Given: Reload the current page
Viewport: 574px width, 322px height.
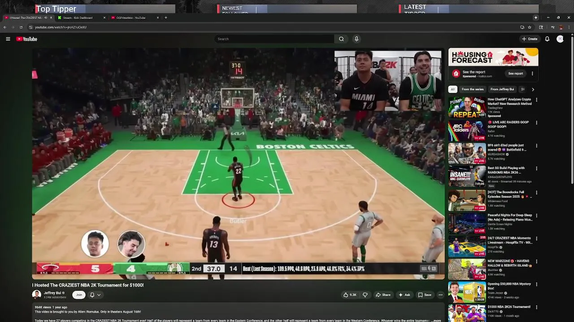Looking at the screenshot, I should 21,27.
